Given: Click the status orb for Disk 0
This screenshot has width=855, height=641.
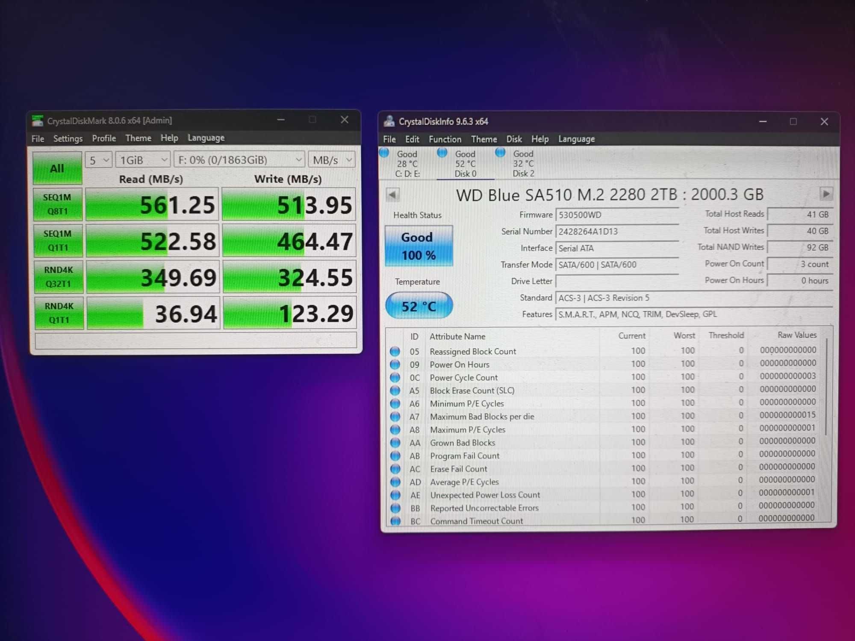Looking at the screenshot, I should point(442,152).
